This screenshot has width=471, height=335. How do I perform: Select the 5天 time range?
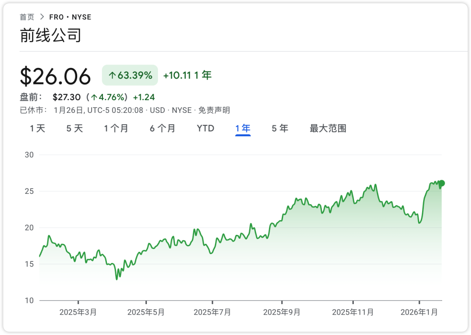[x=75, y=129]
